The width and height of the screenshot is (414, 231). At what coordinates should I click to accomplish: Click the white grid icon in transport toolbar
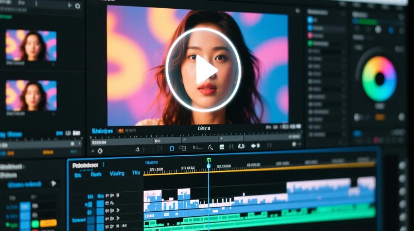(x=221, y=147)
